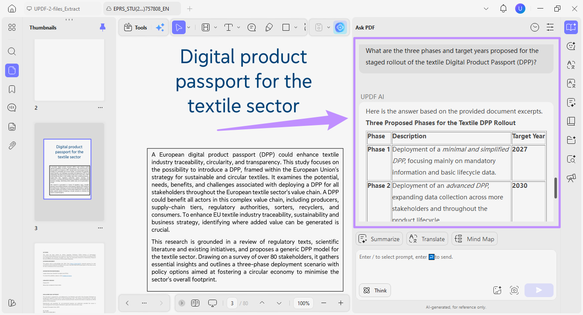
Task: Unpin the Thumbnails panel
Action: tap(102, 27)
